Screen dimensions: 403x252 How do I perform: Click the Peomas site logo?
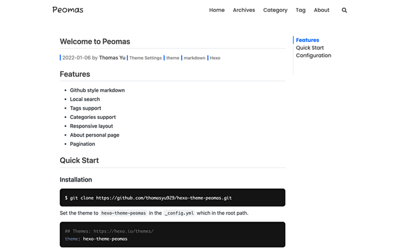pyautogui.click(x=68, y=10)
